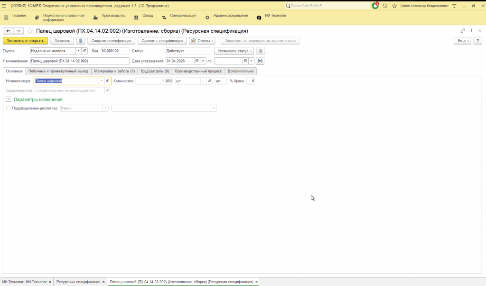Open help with the question mark button
Image resolution: width=486 pixels, height=286 pixels.
(477, 41)
